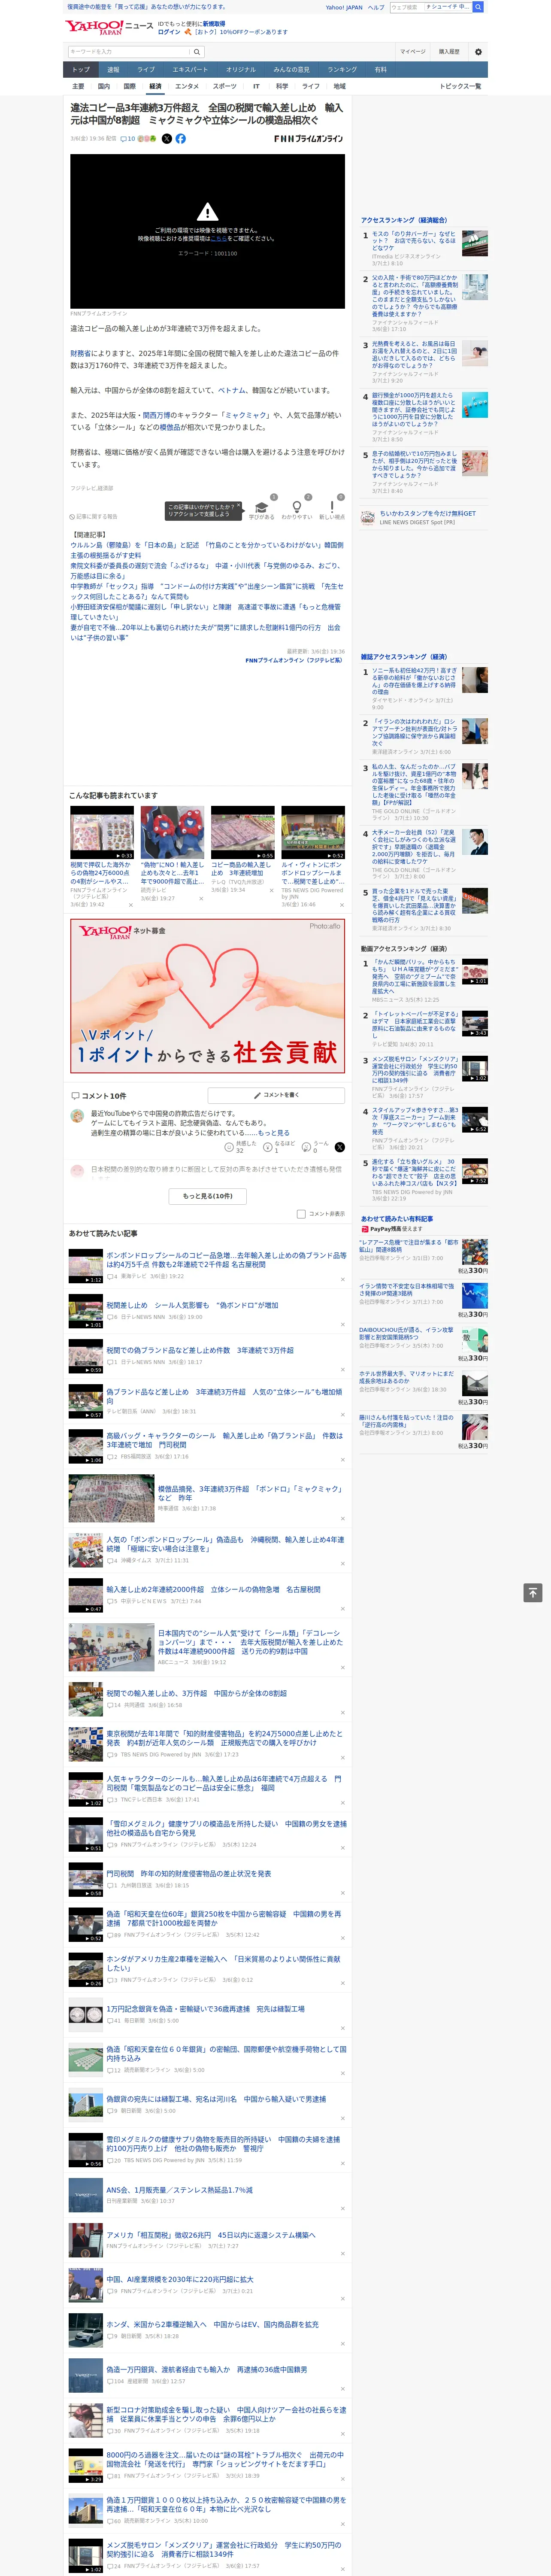Open the 地域 sub-category tab

pos(339,86)
